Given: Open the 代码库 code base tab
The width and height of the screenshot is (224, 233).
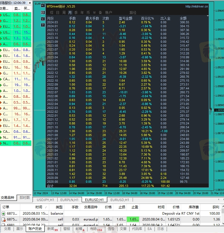Looking at the screenshot, I should tap(137, 229).
